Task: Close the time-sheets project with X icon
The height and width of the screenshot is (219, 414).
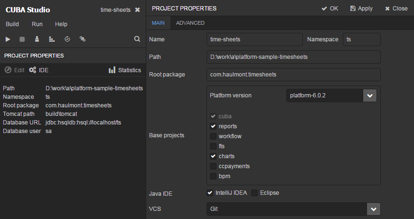Action: tap(138, 10)
